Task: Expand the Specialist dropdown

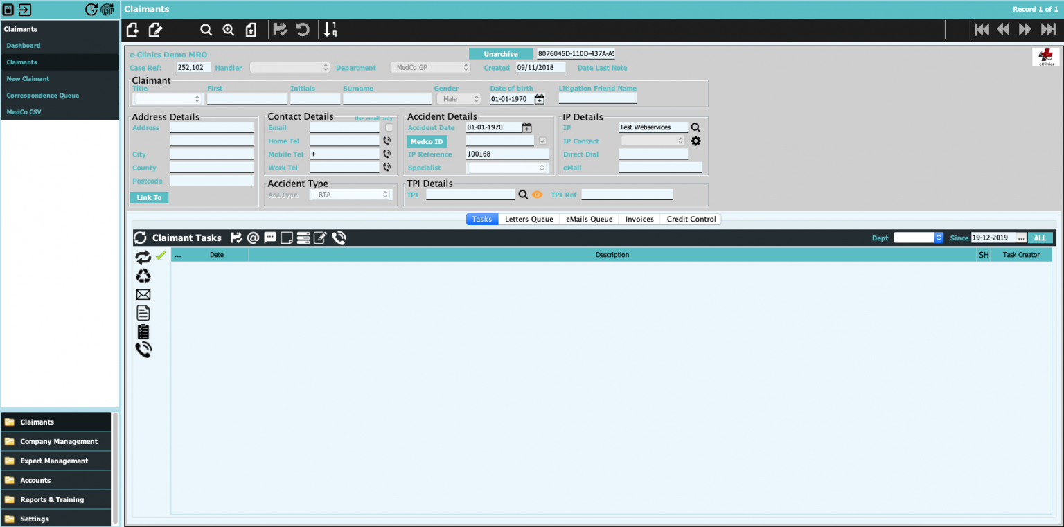Action: click(x=508, y=168)
